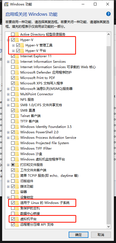Expand the Internet Information Services node
This screenshot has height=243, width=116.
click(8, 62)
